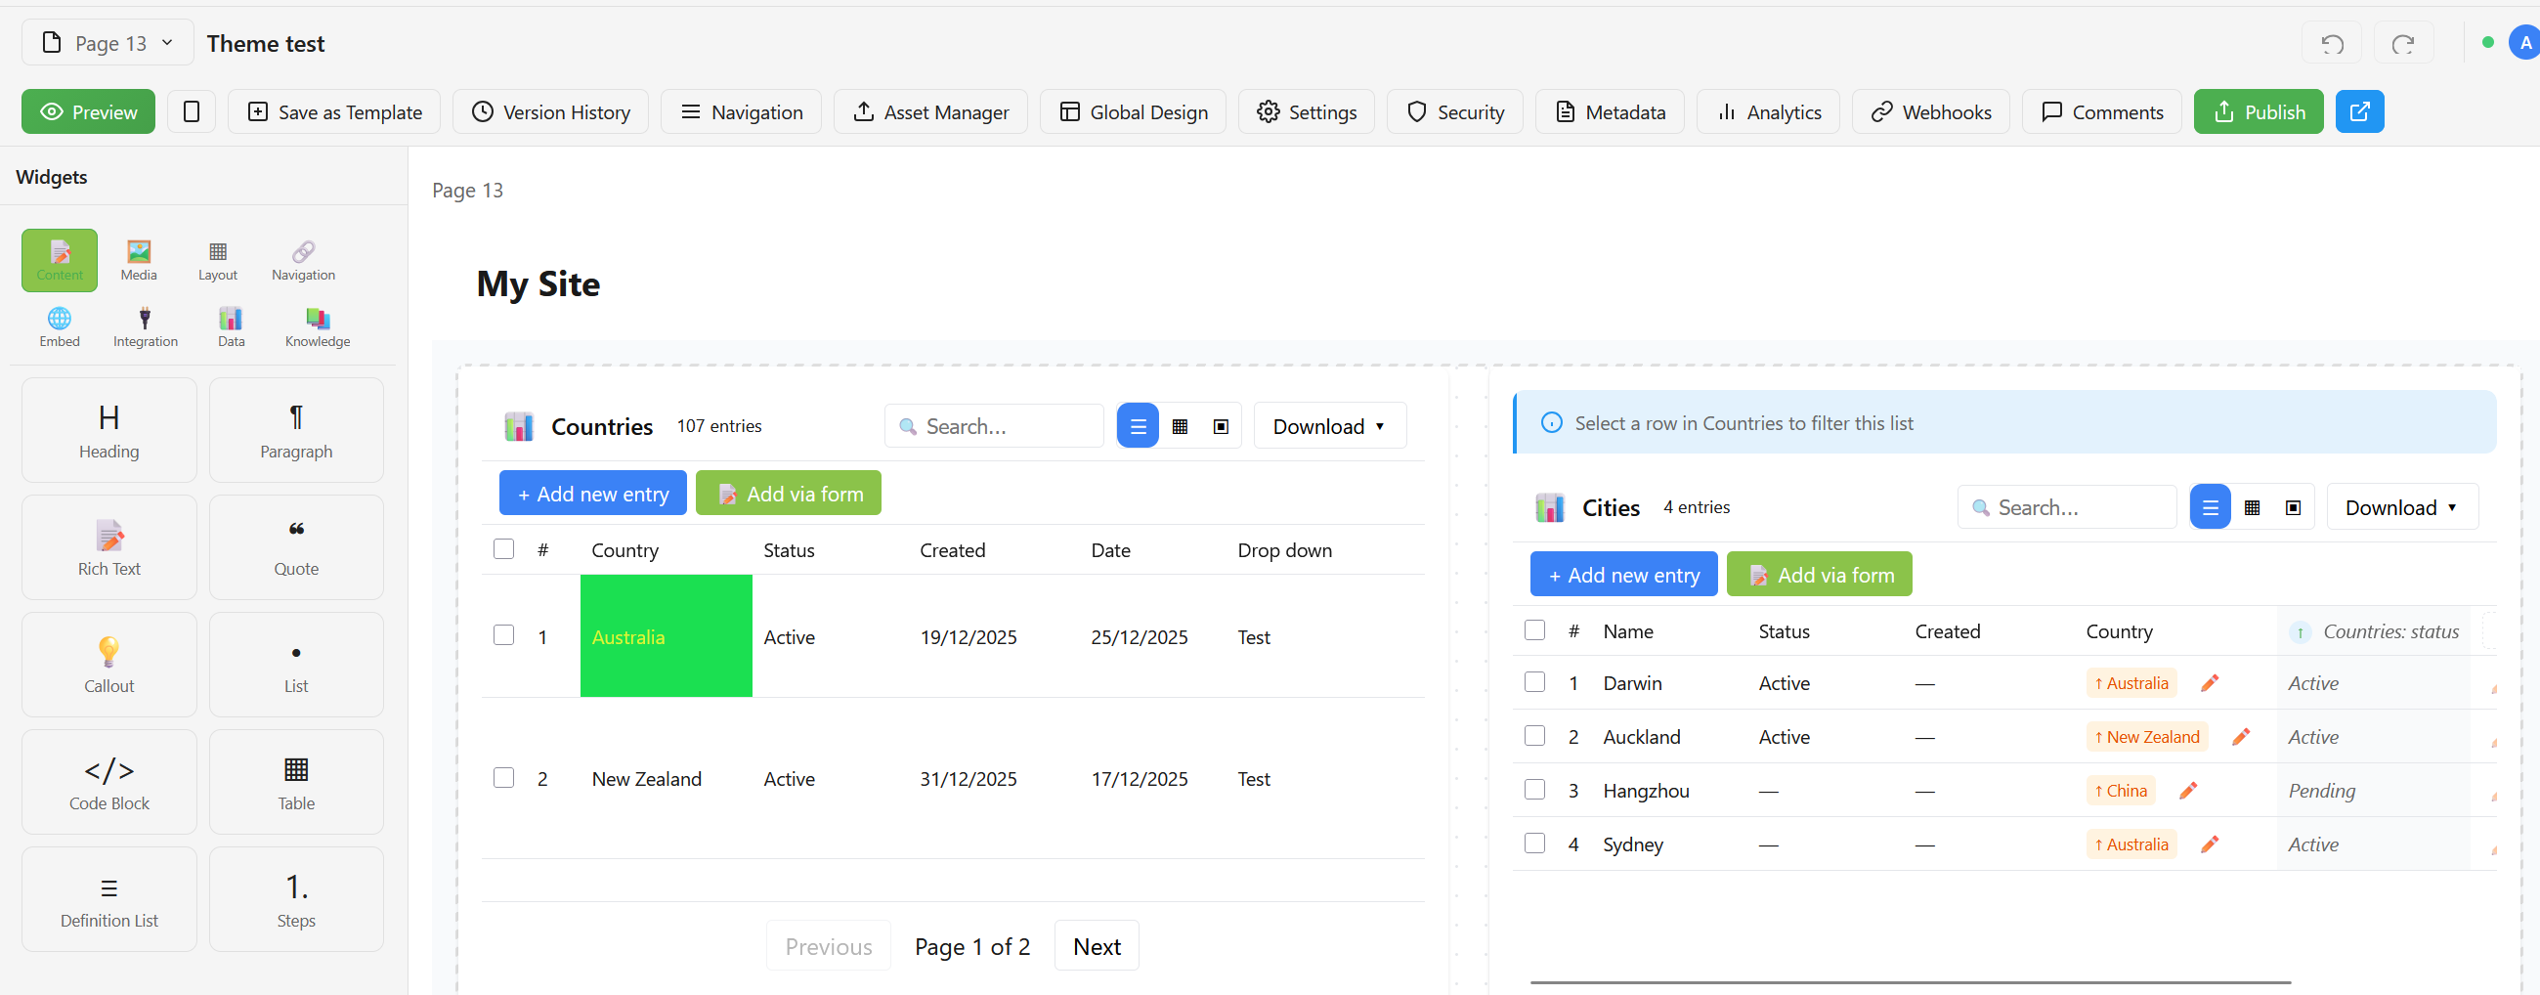Add new entry to Countries
Image resolution: width=2540 pixels, height=995 pixels.
click(x=592, y=493)
